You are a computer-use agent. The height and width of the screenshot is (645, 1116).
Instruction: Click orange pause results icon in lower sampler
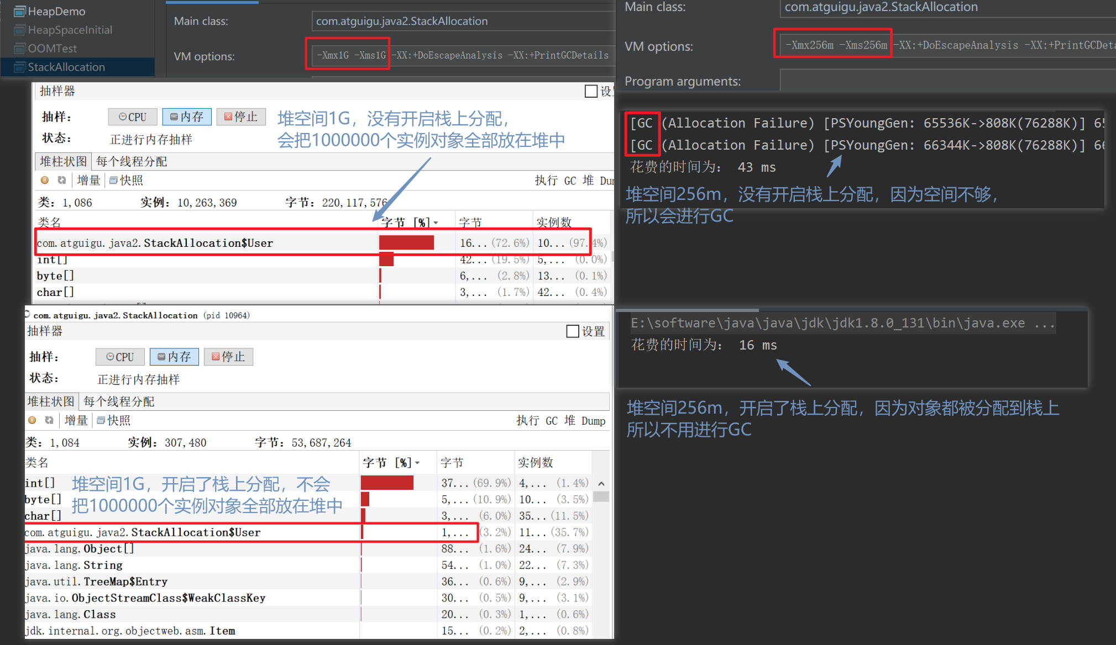(x=32, y=420)
